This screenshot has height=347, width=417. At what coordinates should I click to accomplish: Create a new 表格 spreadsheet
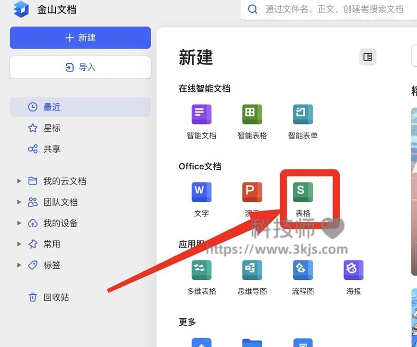[x=303, y=200]
